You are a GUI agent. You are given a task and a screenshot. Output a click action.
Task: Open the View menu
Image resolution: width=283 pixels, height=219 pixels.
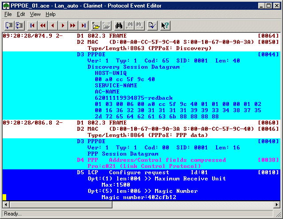point(35,14)
